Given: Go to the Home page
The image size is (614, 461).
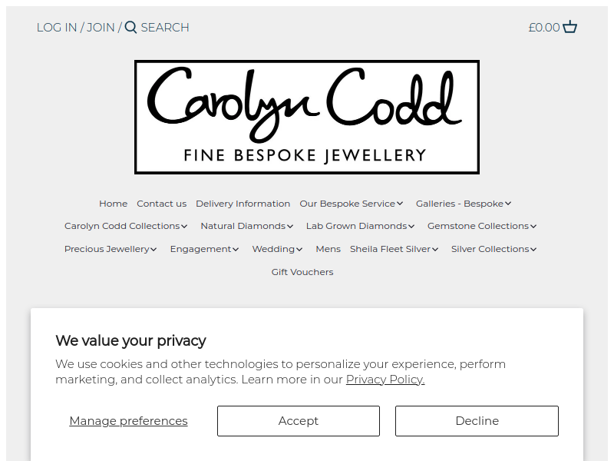Looking at the screenshot, I should 113,204.
